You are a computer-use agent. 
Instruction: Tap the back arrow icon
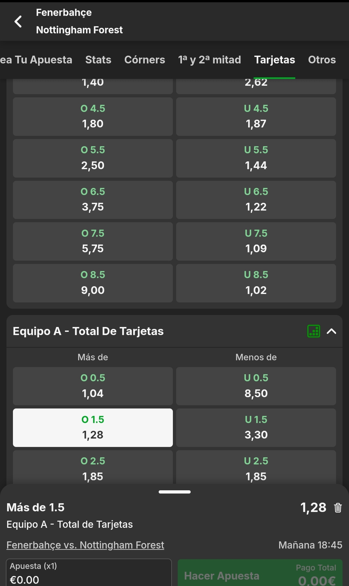[18, 22]
